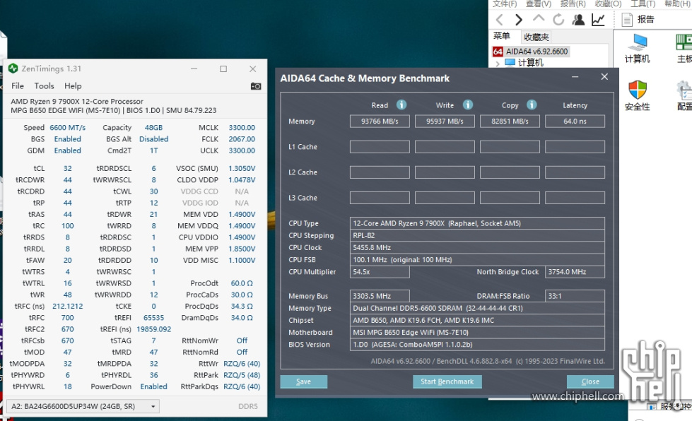Go forward using AIDA64 toolbar right arrow
The width and height of the screenshot is (692, 421).
click(519, 20)
